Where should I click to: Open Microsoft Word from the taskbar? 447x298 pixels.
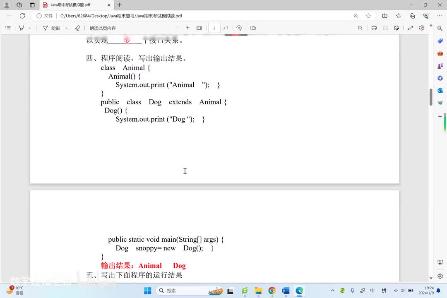click(286, 291)
